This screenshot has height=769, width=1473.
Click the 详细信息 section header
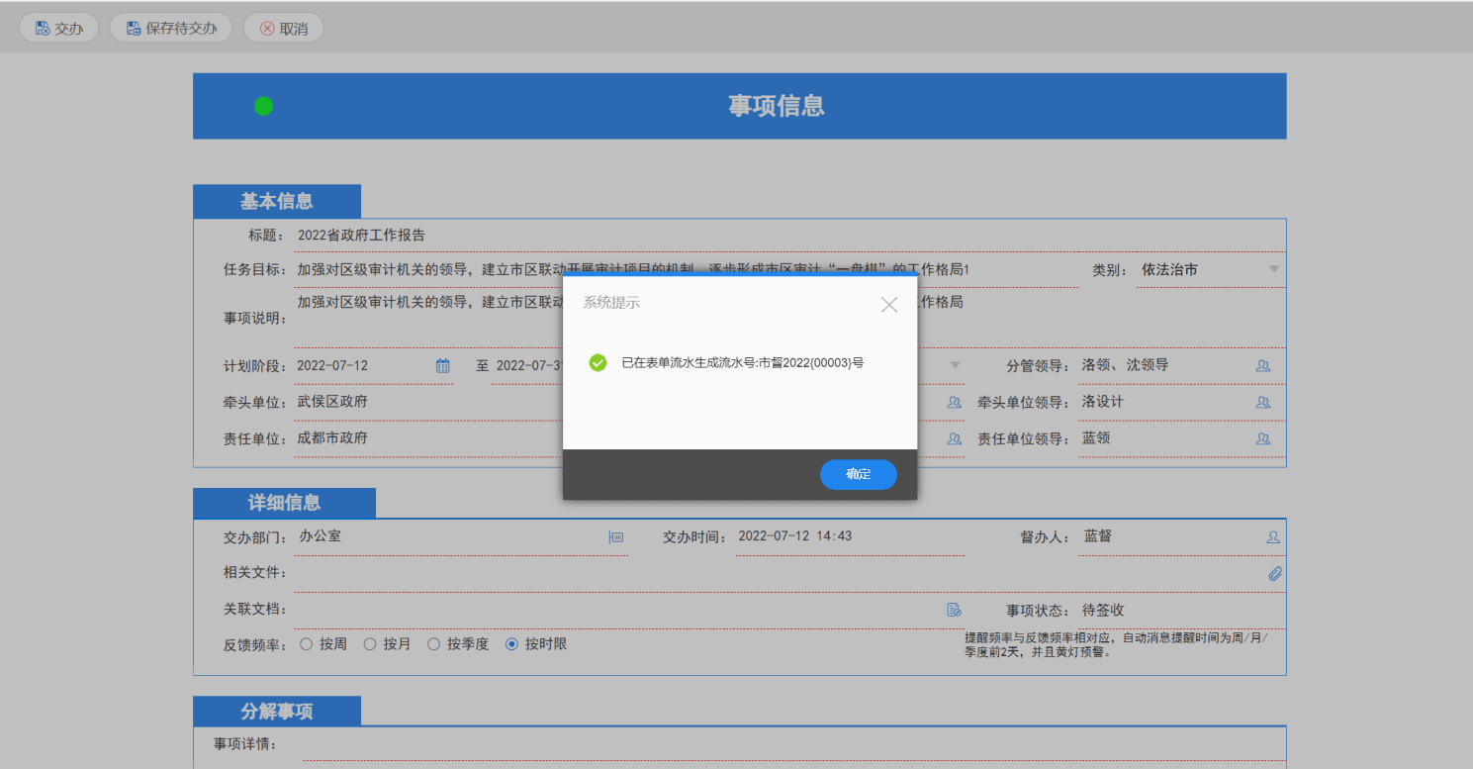pos(284,502)
